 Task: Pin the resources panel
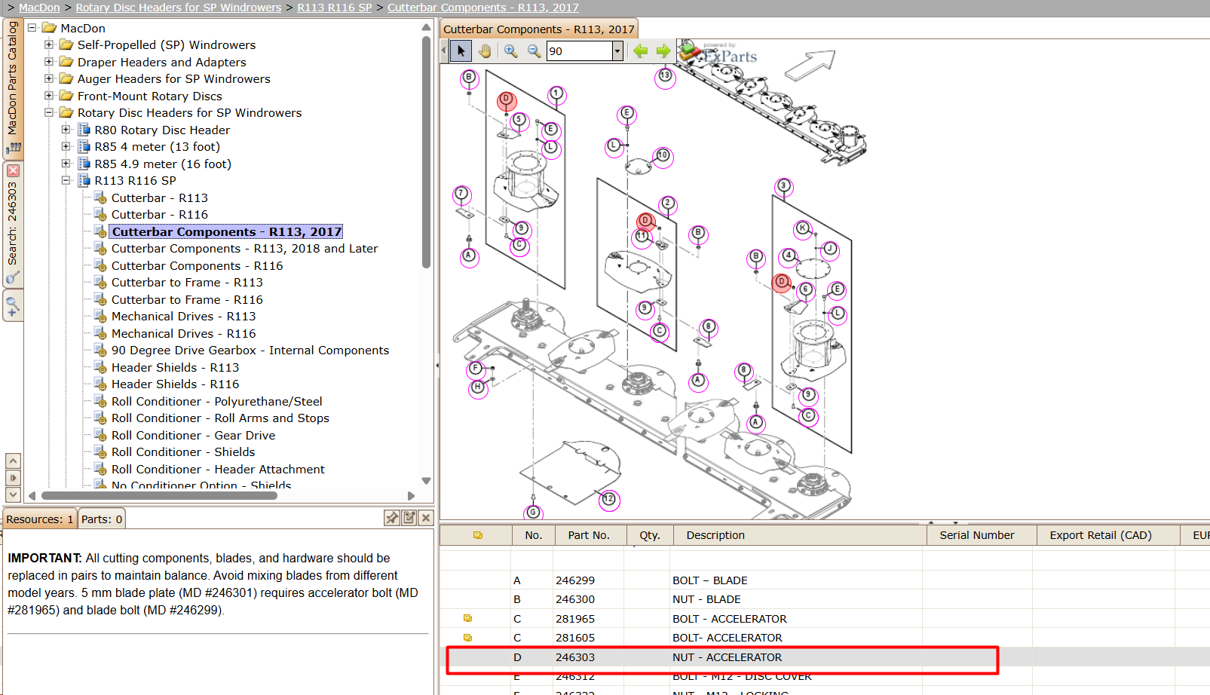(392, 518)
